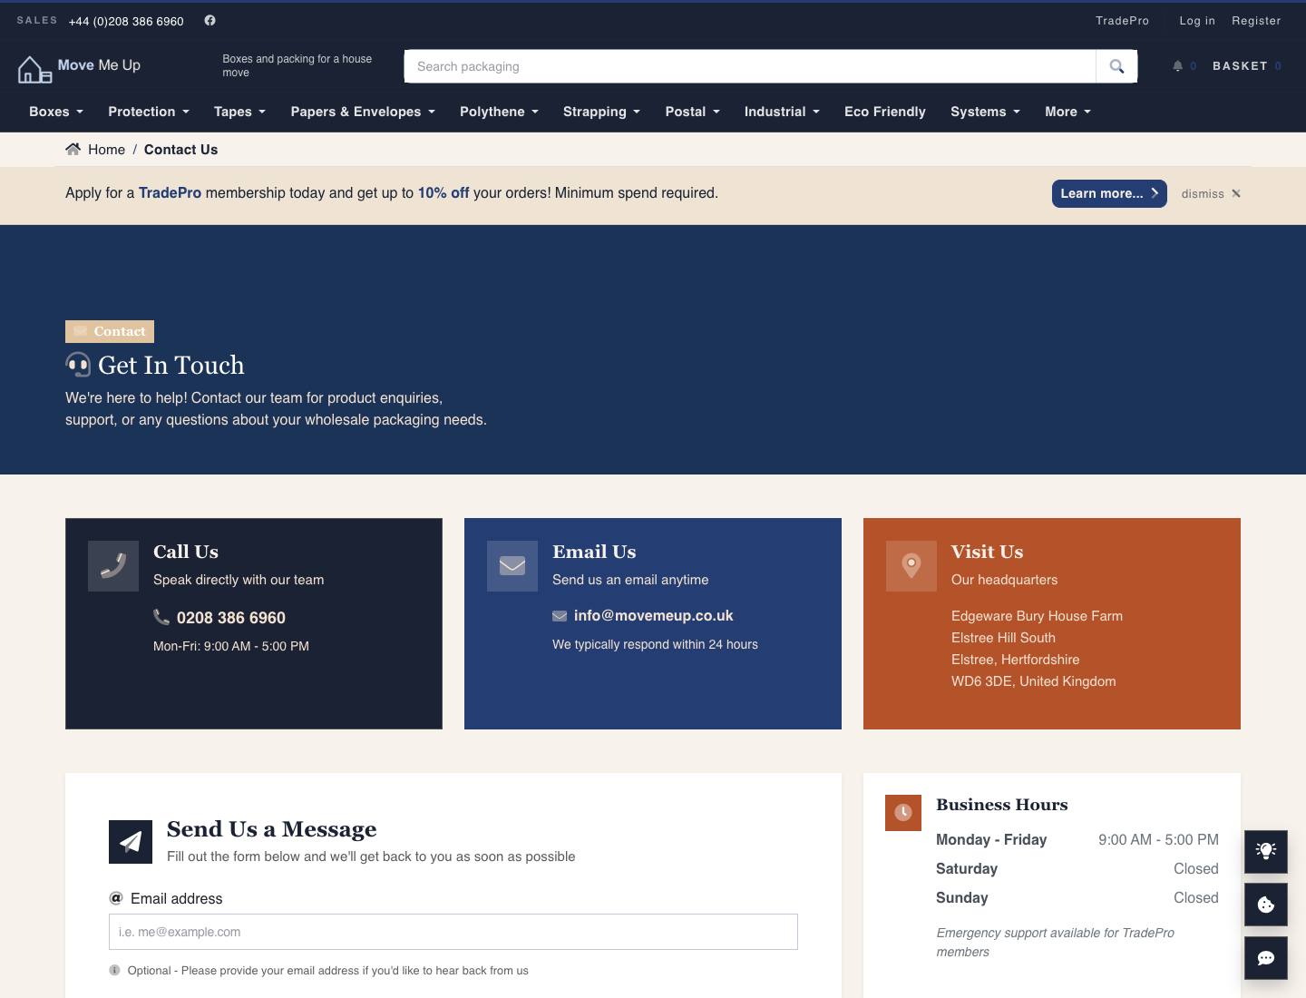
Task: Open the Tapes dropdown
Action: tap(239, 112)
